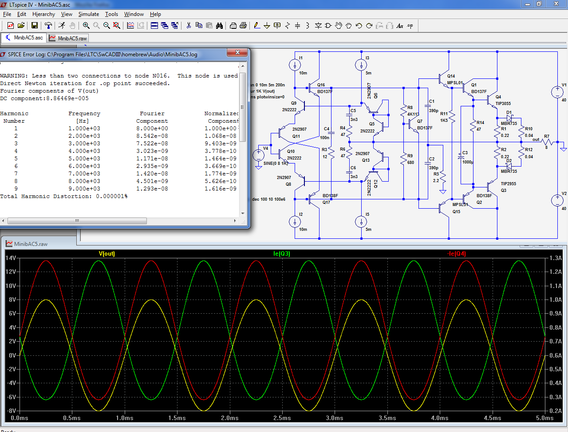
Task: Save the schematic with the floppy icon
Action: (x=34, y=26)
